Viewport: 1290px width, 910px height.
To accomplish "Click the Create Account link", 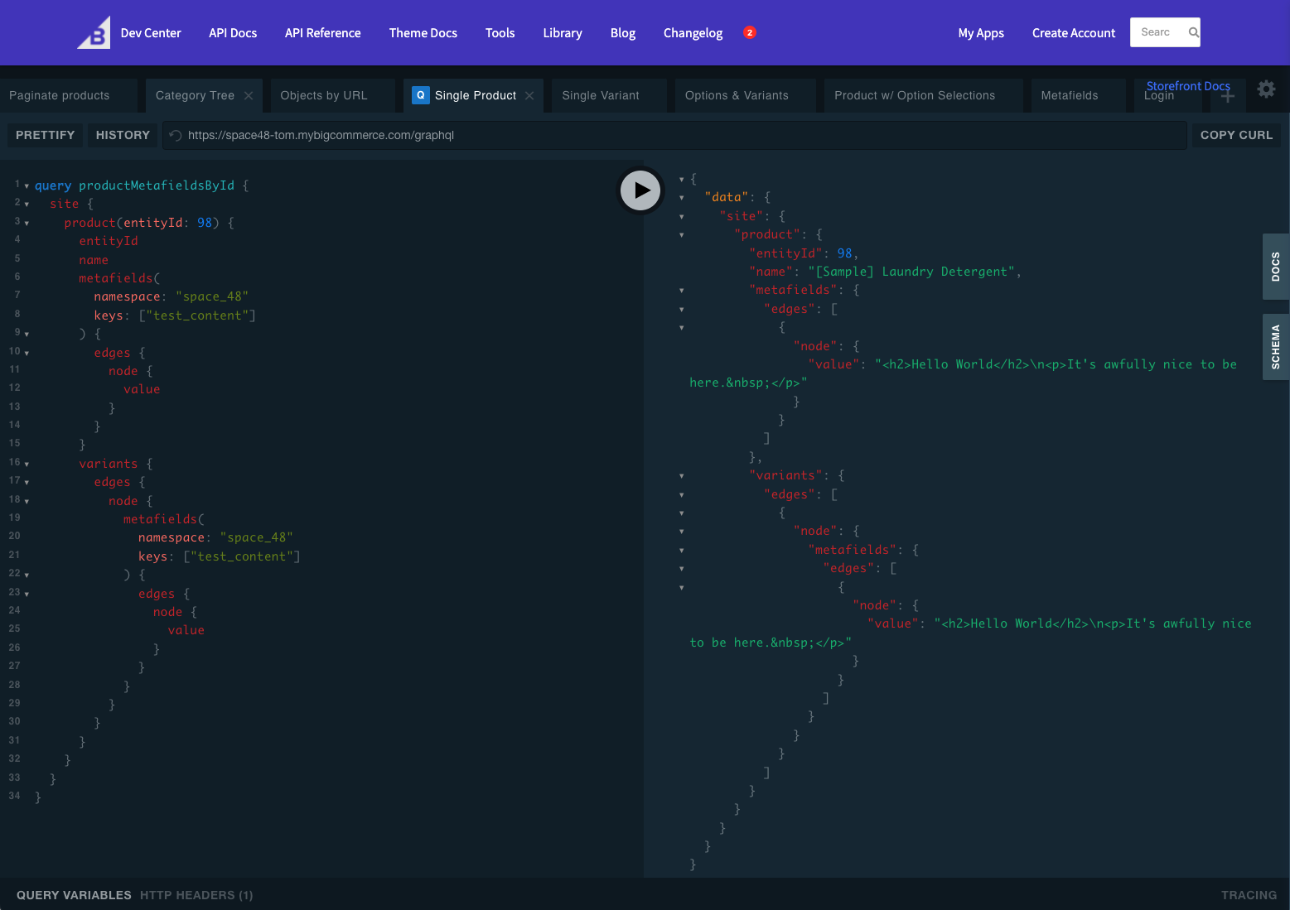I will point(1074,33).
